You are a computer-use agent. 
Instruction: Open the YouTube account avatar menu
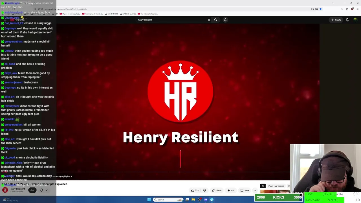355,20
